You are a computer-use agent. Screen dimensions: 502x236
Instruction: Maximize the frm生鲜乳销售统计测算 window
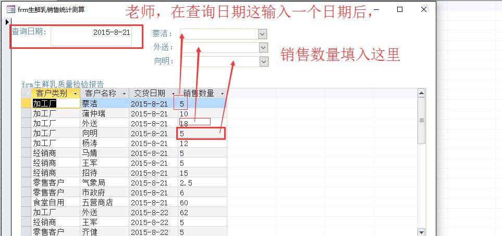[x=399, y=9]
